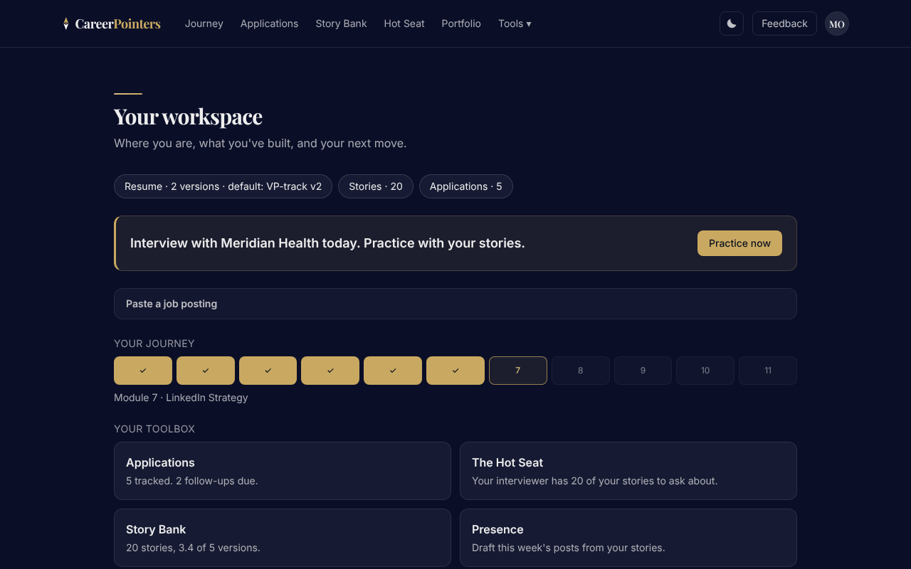Viewport: 911px width, 569px height.
Task: Select journey module 10 step
Action: click(705, 371)
